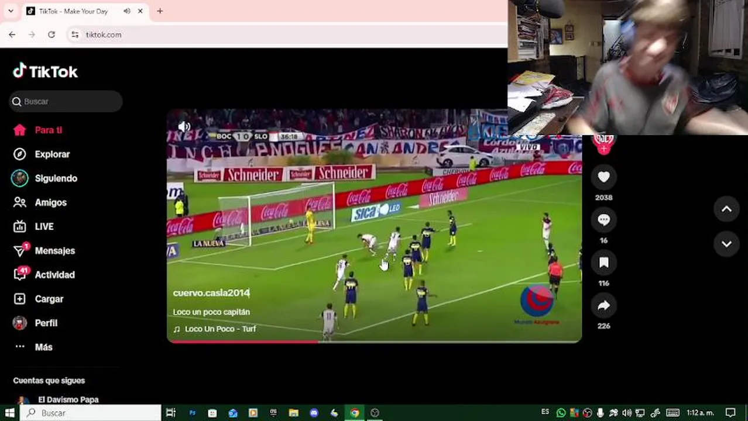Image resolution: width=748 pixels, height=421 pixels.
Task: Open system volume control
Action: coord(627,413)
